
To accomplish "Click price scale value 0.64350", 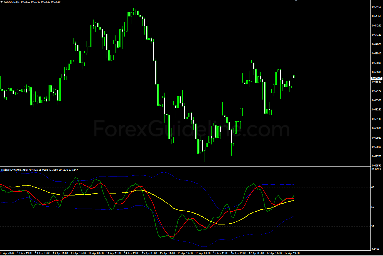I will (377, 16).
